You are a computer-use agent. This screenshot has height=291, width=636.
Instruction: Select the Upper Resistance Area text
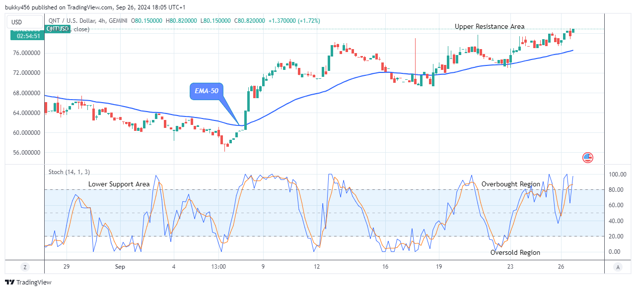(490, 26)
